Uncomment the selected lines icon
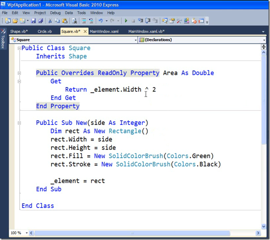270x240 pixels. click(x=91, y=21)
